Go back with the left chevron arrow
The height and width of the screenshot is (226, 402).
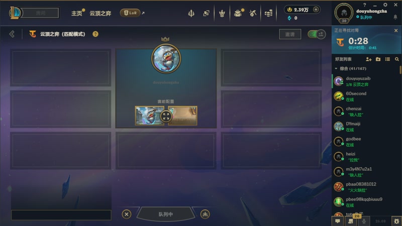pos(12,34)
